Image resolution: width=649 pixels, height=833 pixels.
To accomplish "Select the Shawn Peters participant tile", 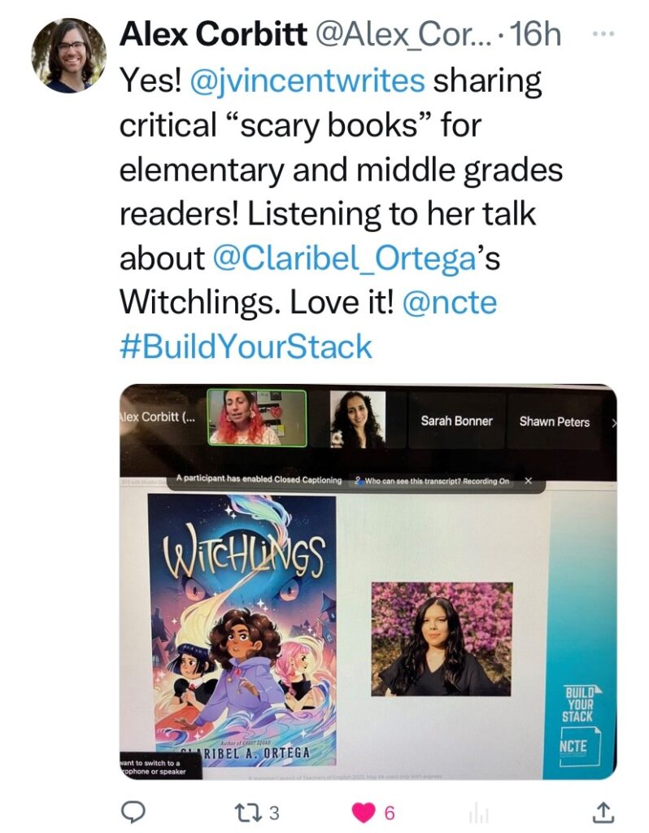I will pos(554,421).
